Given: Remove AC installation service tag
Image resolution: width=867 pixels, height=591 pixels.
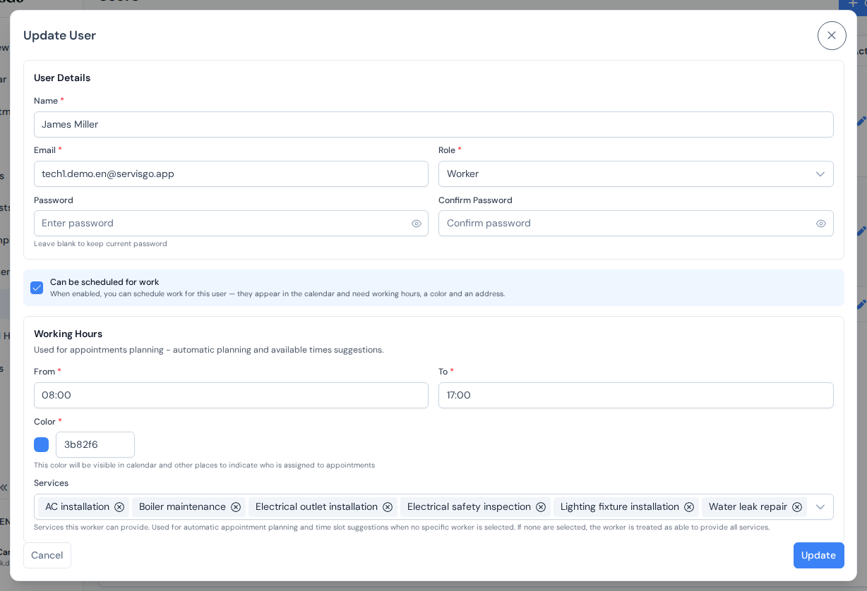Looking at the screenshot, I should tap(119, 507).
